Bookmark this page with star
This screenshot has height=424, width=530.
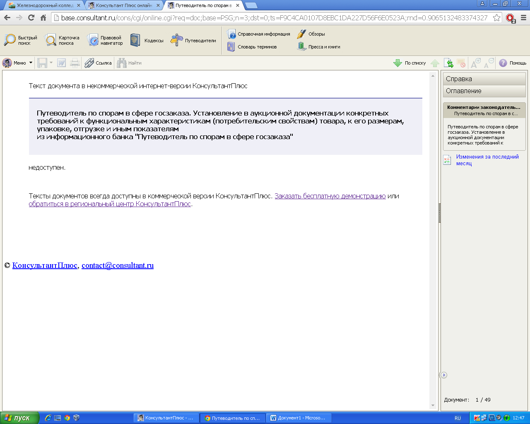[x=496, y=18]
